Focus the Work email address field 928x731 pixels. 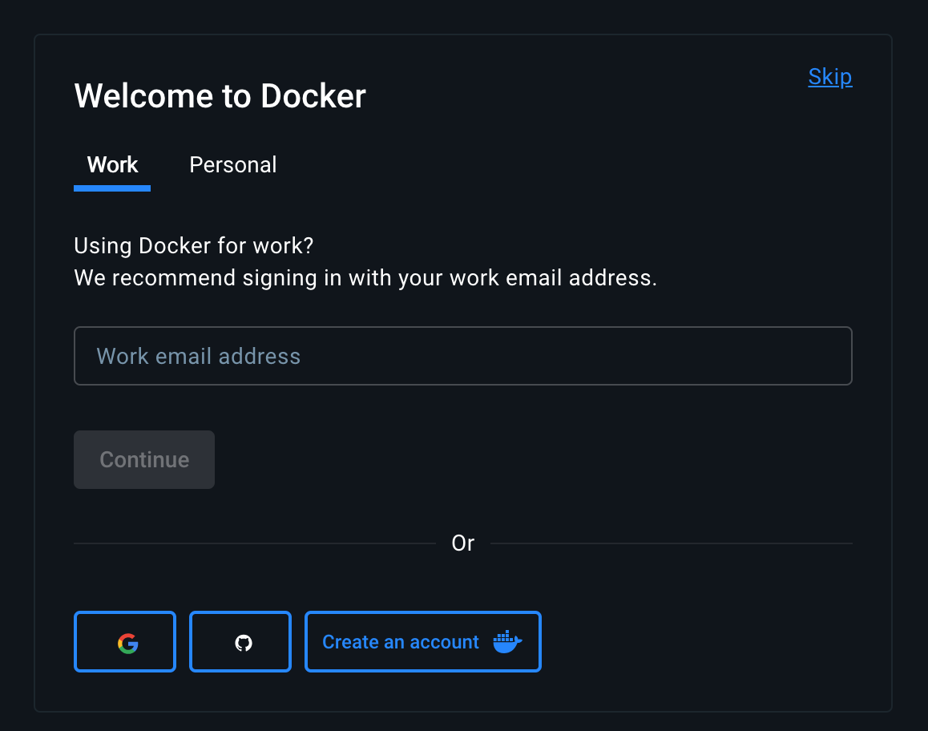[463, 356]
